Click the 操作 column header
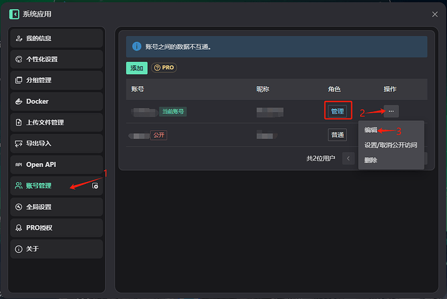 tap(390, 89)
